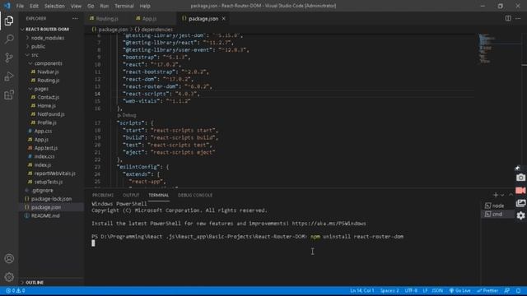Click the Explorer more actions ellipsis
527x296 pixels.
click(75, 18)
